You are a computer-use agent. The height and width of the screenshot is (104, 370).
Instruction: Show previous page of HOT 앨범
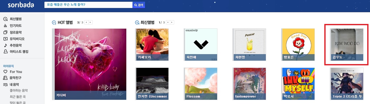tap(86, 22)
